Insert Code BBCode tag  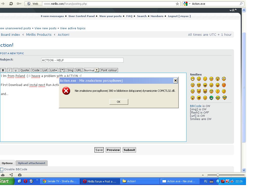(x=35, y=70)
